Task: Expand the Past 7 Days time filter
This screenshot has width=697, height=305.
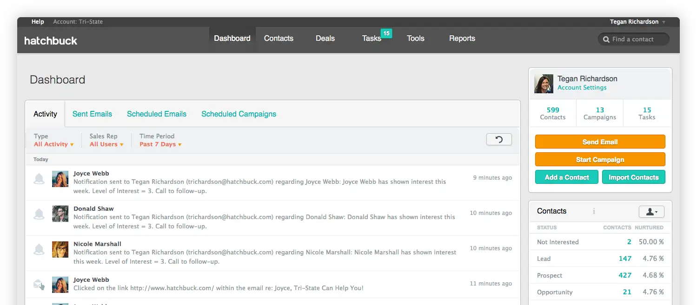Action: pyautogui.click(x=160, y=144)
